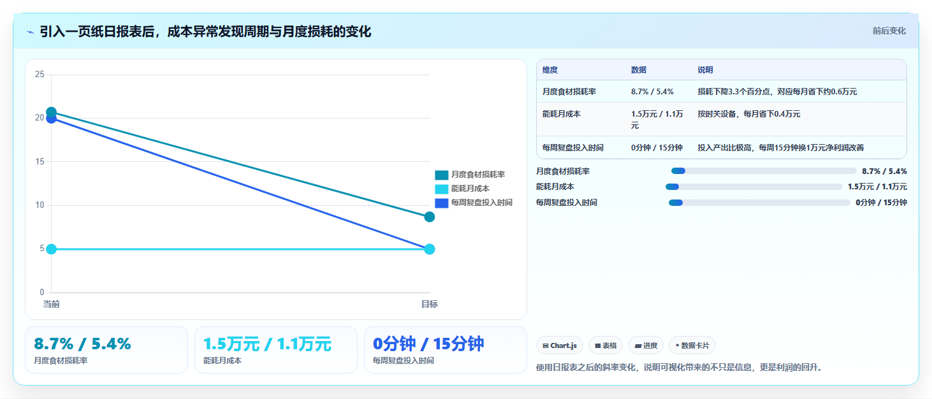The height and width of the screenshot is (399, 932).
Task: Click table cell 损耗下降3.3个百分点 description
Action: (x=778, y=92)
